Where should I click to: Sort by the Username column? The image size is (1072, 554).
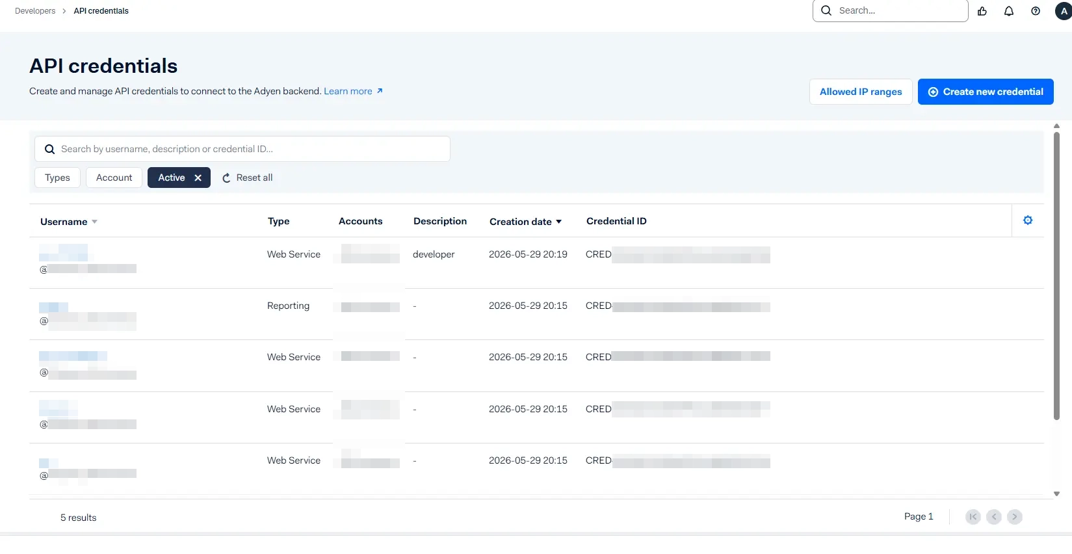pos(68,222)
